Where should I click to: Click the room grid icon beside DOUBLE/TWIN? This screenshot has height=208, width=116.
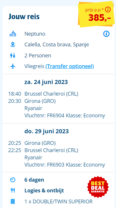tap(13, 202)
